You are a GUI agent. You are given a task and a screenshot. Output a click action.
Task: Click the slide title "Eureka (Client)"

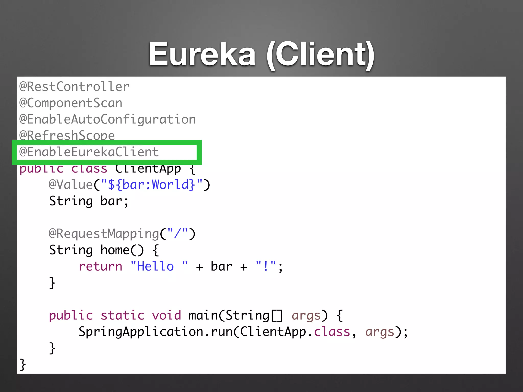261,55
